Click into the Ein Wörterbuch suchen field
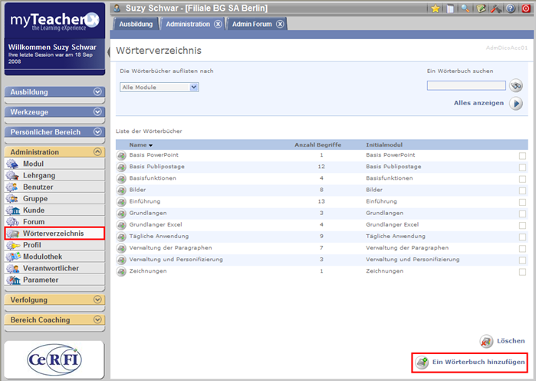The width and height of the screenshot is (536, 381). (465, 86)
